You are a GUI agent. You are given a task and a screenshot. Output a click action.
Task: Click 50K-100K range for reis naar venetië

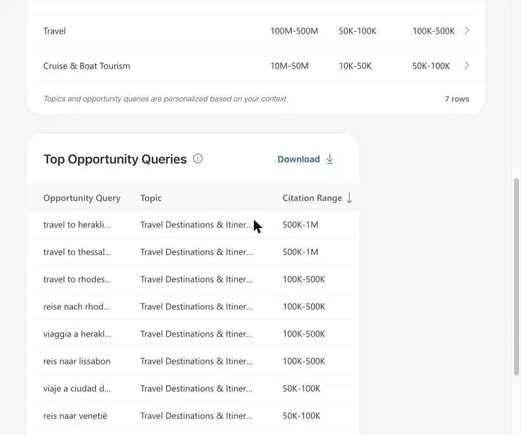(x=301, y=416)
